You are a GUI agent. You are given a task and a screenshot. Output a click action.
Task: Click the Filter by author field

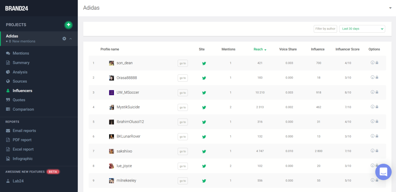325,29
